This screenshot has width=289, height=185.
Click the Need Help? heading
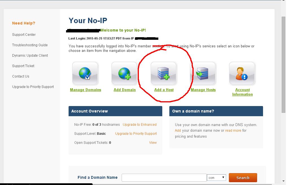click(x=24, y=23)
